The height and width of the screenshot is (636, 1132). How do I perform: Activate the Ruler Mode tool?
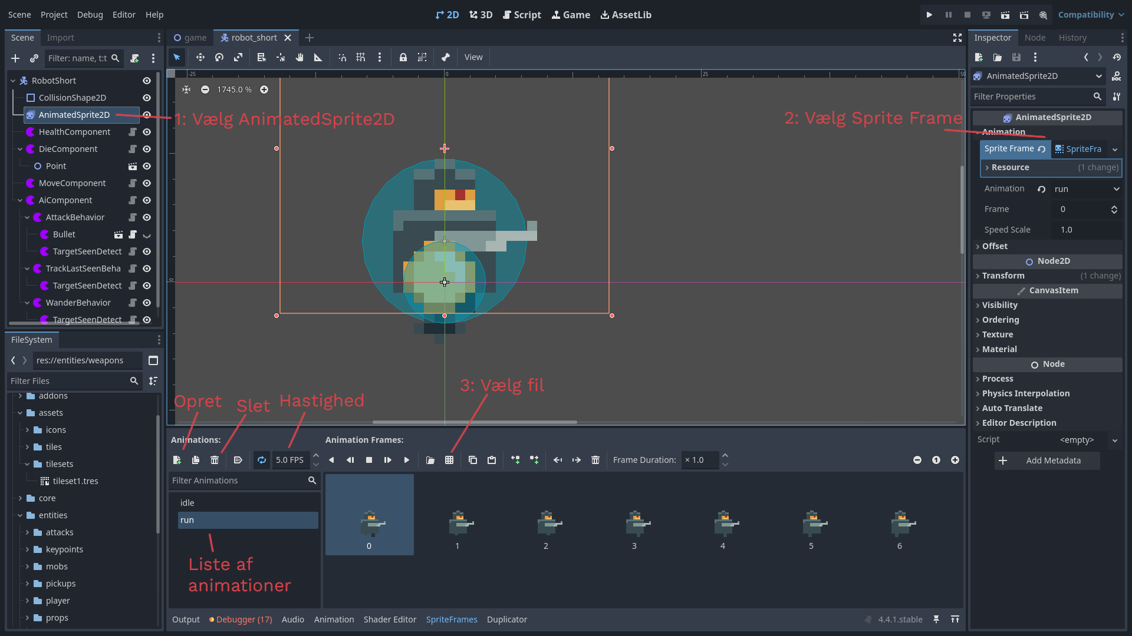tap(318, 57)
